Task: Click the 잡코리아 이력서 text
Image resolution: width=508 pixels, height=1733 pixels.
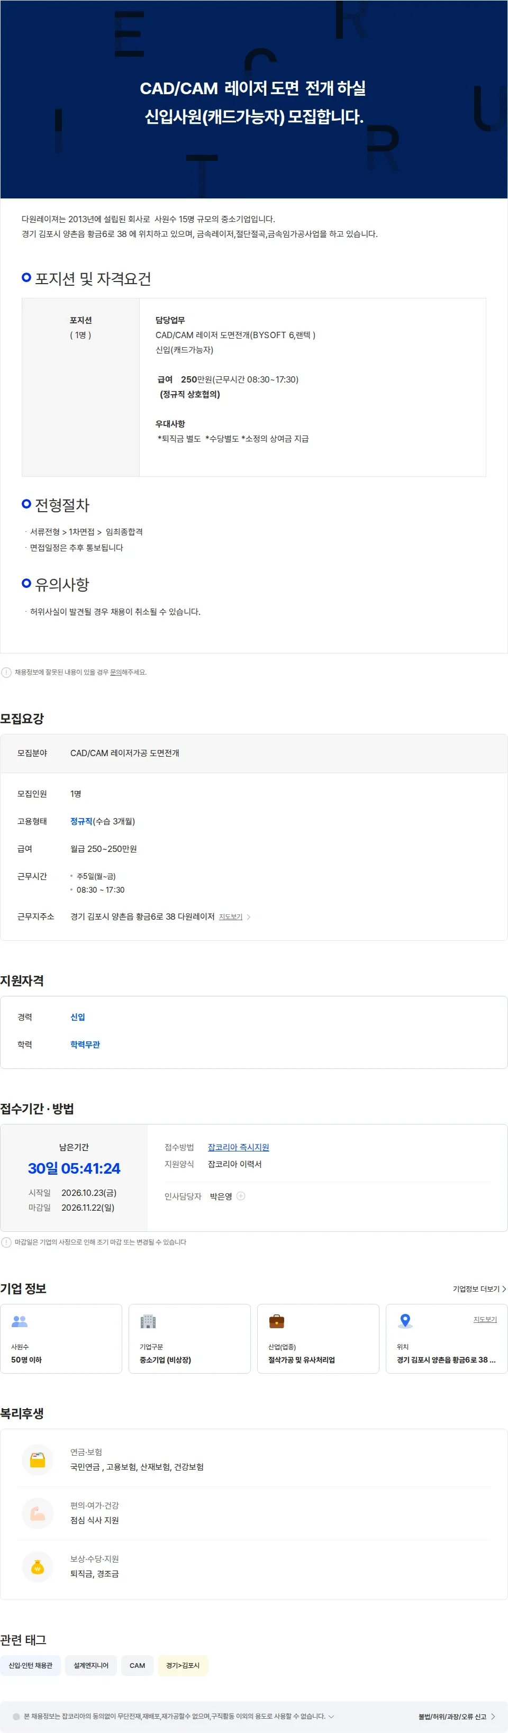Action: 235,1165
